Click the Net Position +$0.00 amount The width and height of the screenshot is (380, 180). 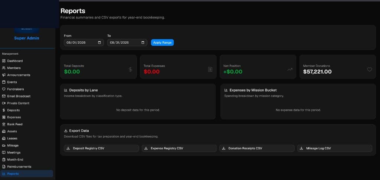[x=233, y=72]
